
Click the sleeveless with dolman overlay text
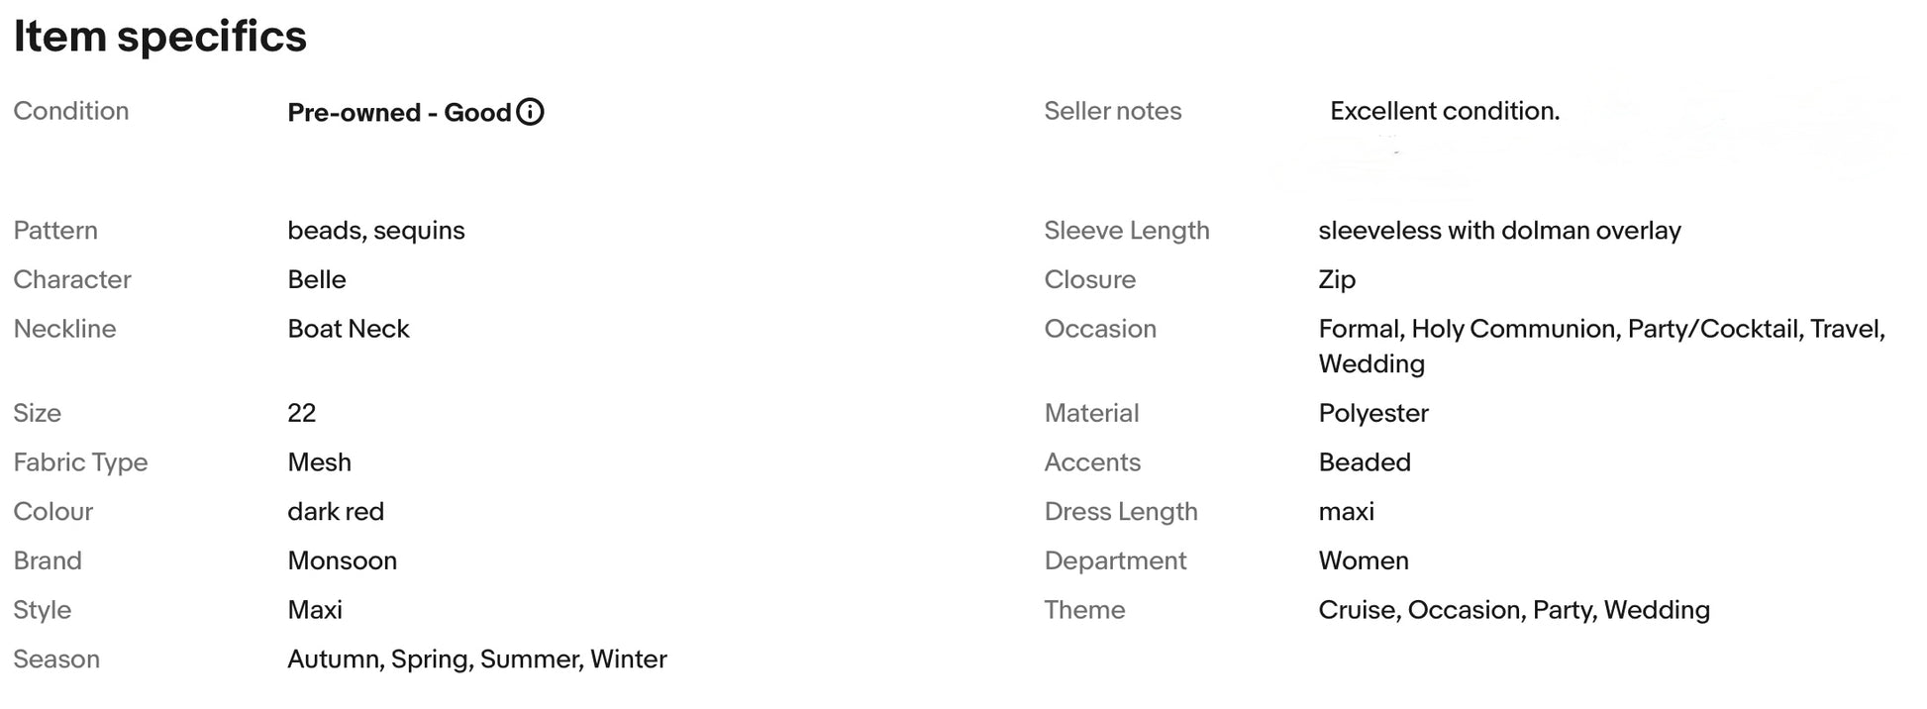1499,231
